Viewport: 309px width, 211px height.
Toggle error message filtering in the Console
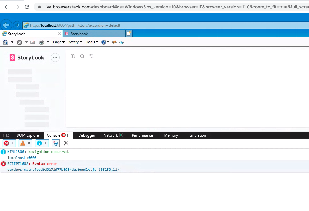pyautogui.click(x=9, y=143)
